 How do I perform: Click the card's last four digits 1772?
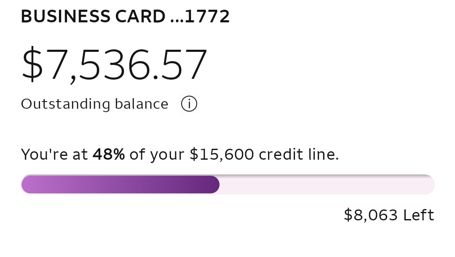click(x=207, y=16)
